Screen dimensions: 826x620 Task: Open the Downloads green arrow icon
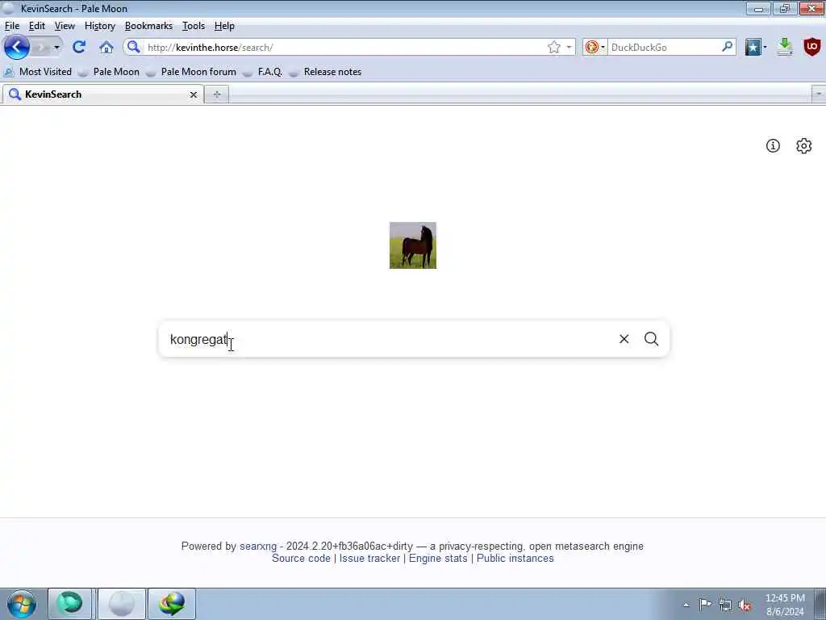785,48
